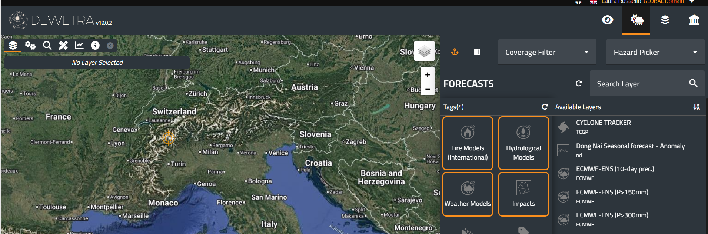Screen dimensions: 708x234
Task: Select the Weather Models tag
Action: point(468,194)
